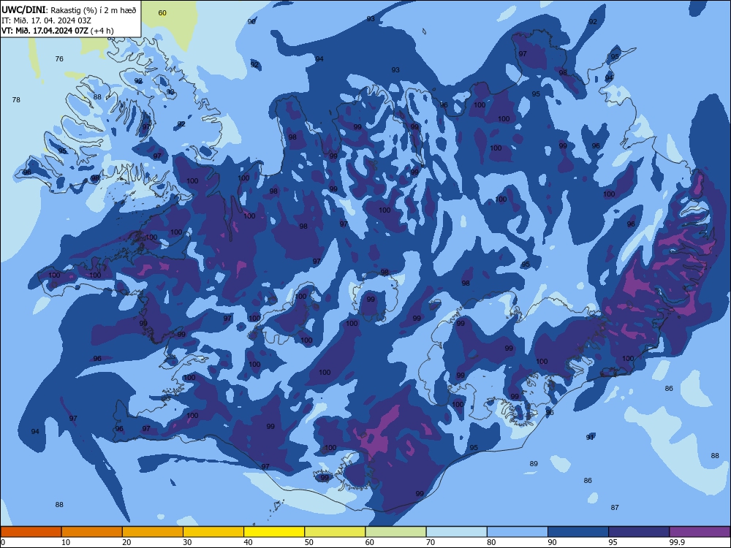The image size is (731, 548).
Task: Select the amber 30–40 legend swatch
Action: 213,532
